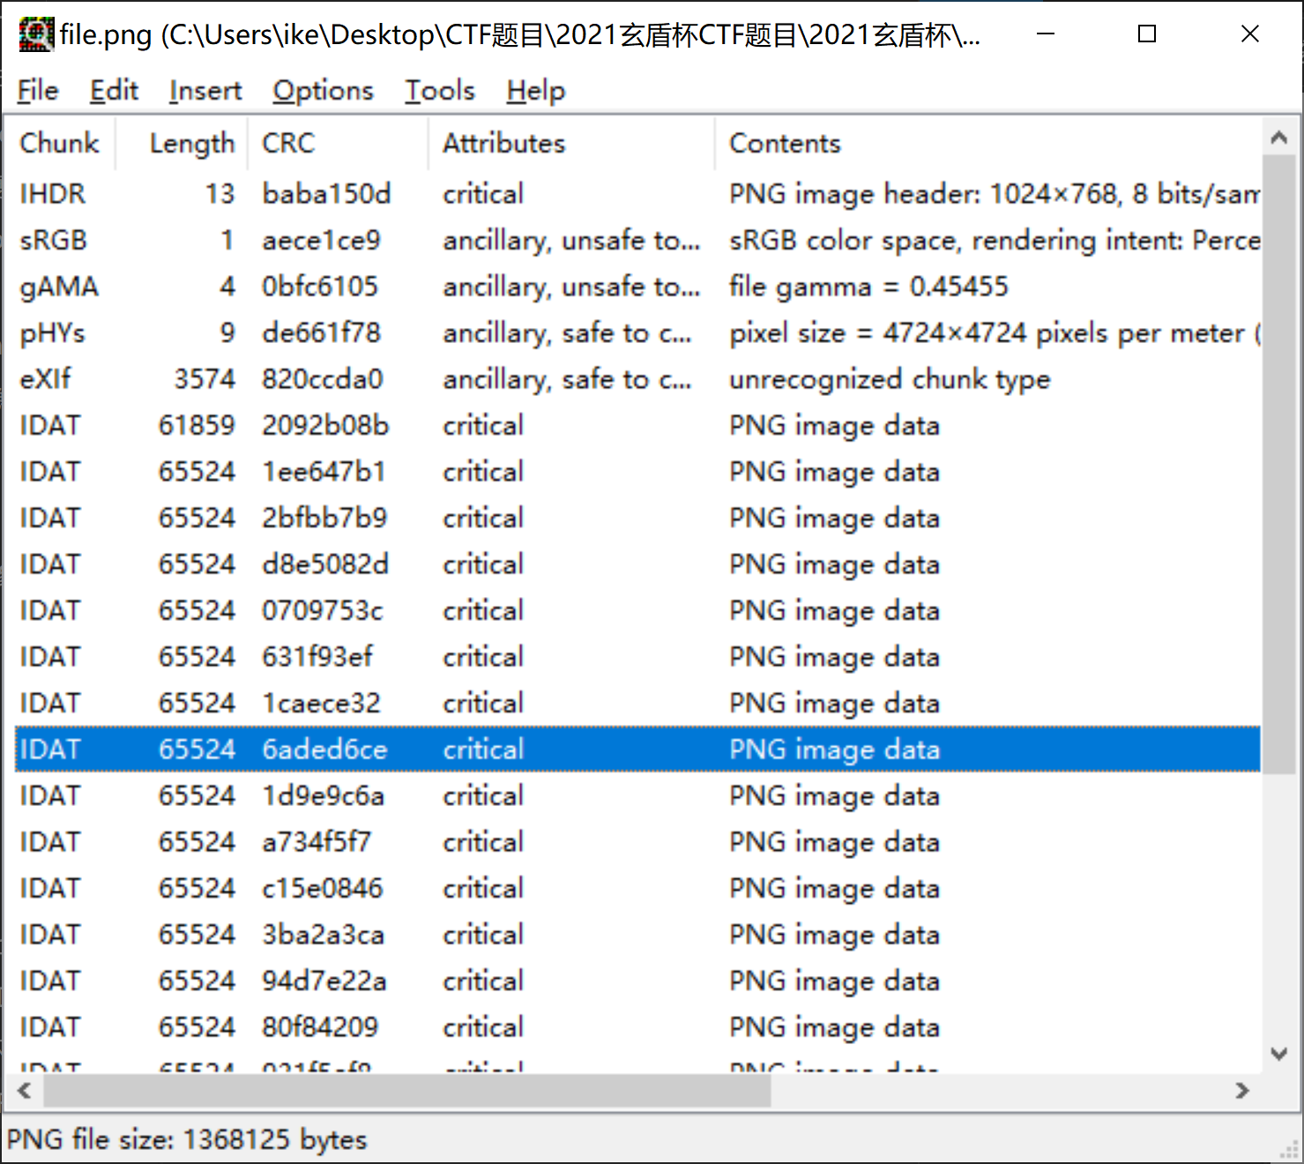
Task: Select the pHYs chunk row
Action: tap(353, 332)
